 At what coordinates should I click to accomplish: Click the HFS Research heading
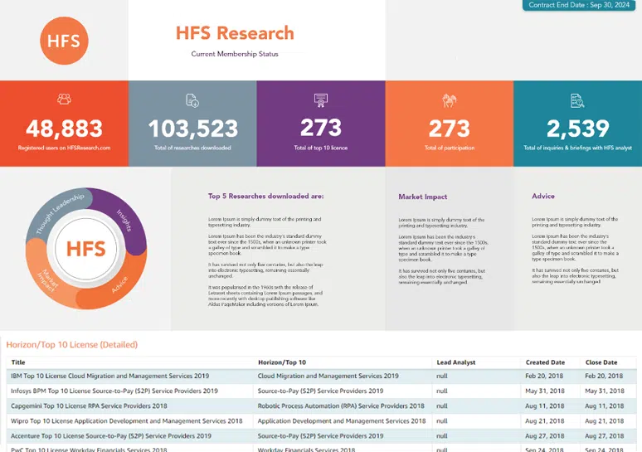pyautogui.click(x=235, y=33)
